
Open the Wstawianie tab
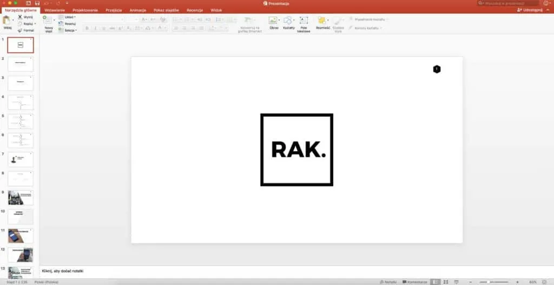(55, 10)
